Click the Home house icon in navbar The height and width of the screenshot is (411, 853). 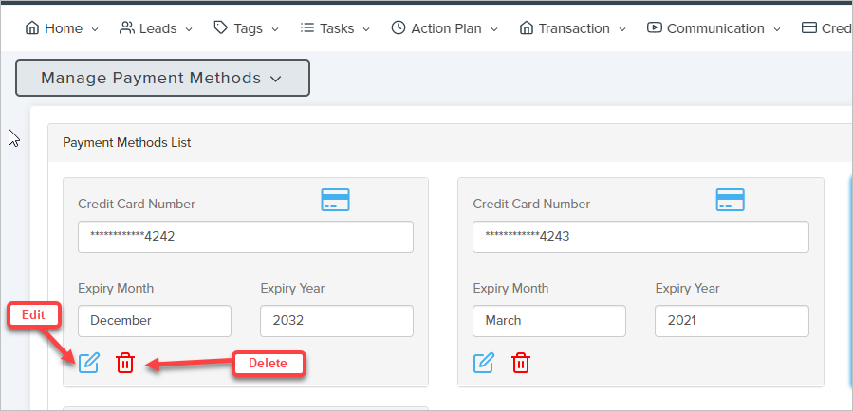[x=32, y=28]
